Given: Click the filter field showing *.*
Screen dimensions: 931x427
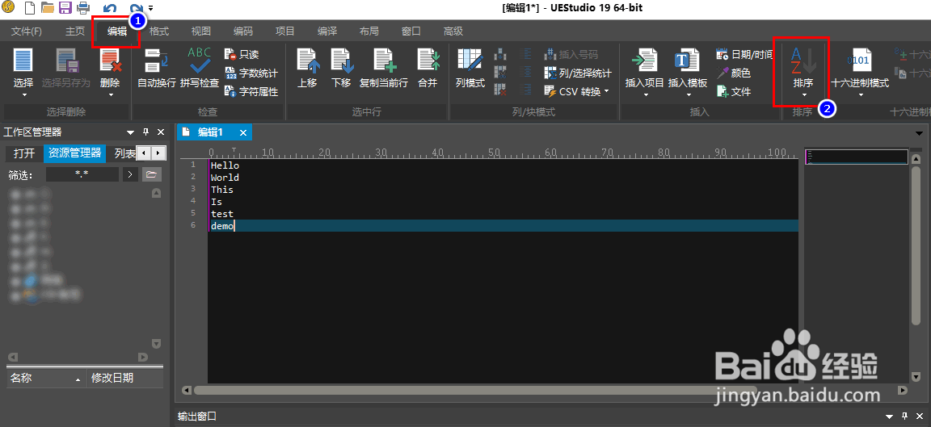Looking at the screenshot, I should pyautogui.click(x=82, y=174).
